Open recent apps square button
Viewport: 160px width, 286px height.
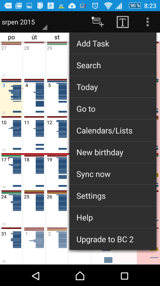[124, 276]
